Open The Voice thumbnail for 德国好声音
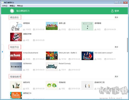This screenshot has width=129, height=100. [16, 37]
